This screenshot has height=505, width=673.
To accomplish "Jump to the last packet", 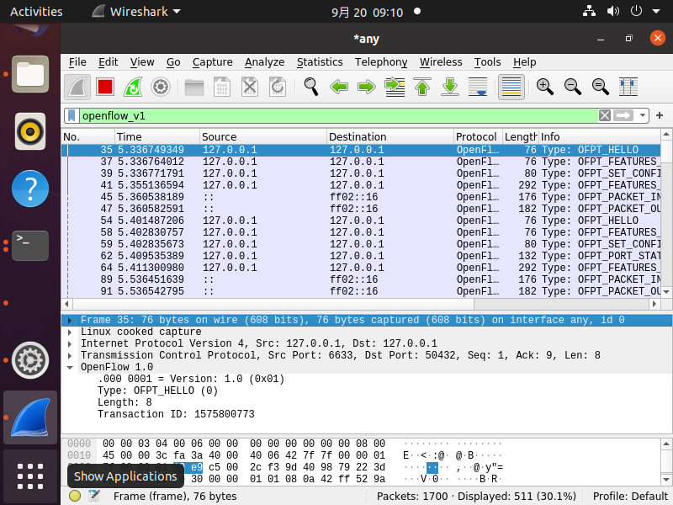I will pos(450,88).
